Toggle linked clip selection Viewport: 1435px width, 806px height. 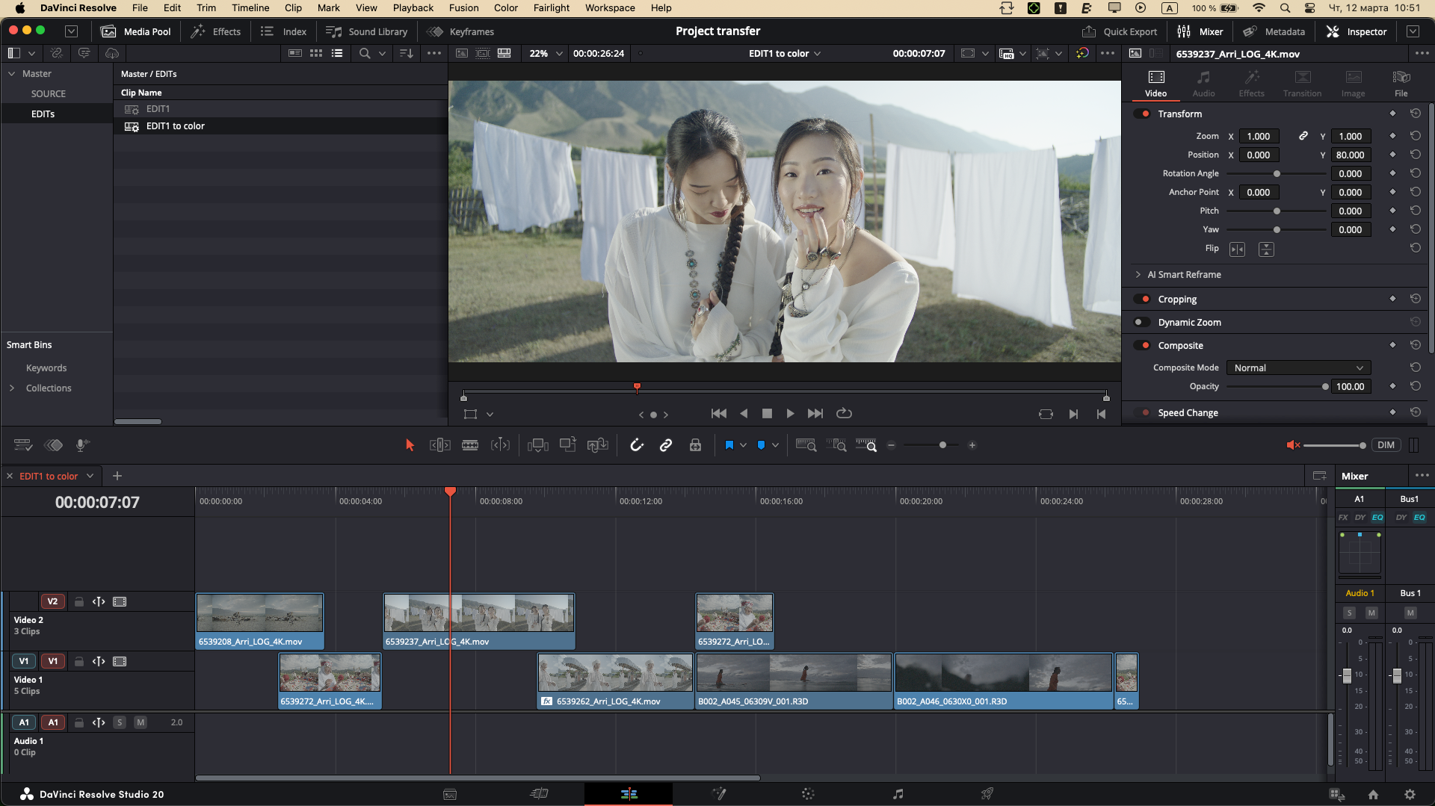pyautogui.click(x=666, y=444)
